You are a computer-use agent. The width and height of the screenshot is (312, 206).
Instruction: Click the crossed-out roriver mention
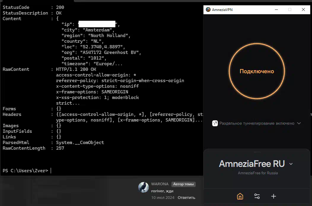tap(157, 191)
